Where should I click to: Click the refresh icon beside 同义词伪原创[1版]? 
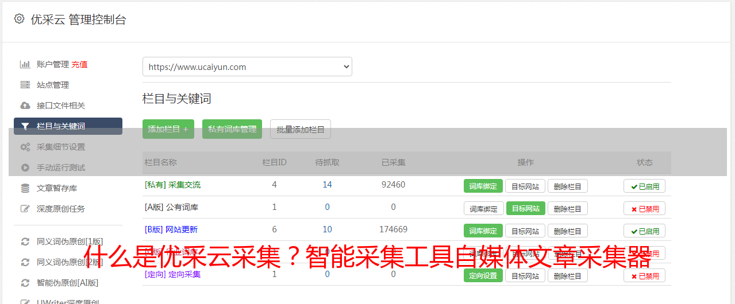coord(25,241)
